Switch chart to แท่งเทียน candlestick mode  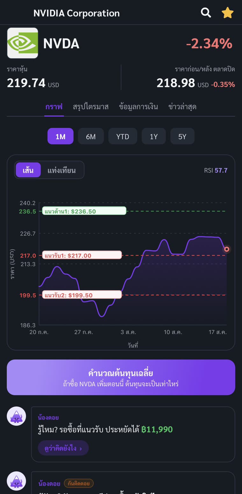62,170
